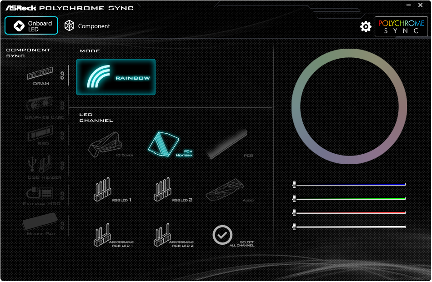
Task: Select the Rainbow mode tile
Action: [116, 77]
